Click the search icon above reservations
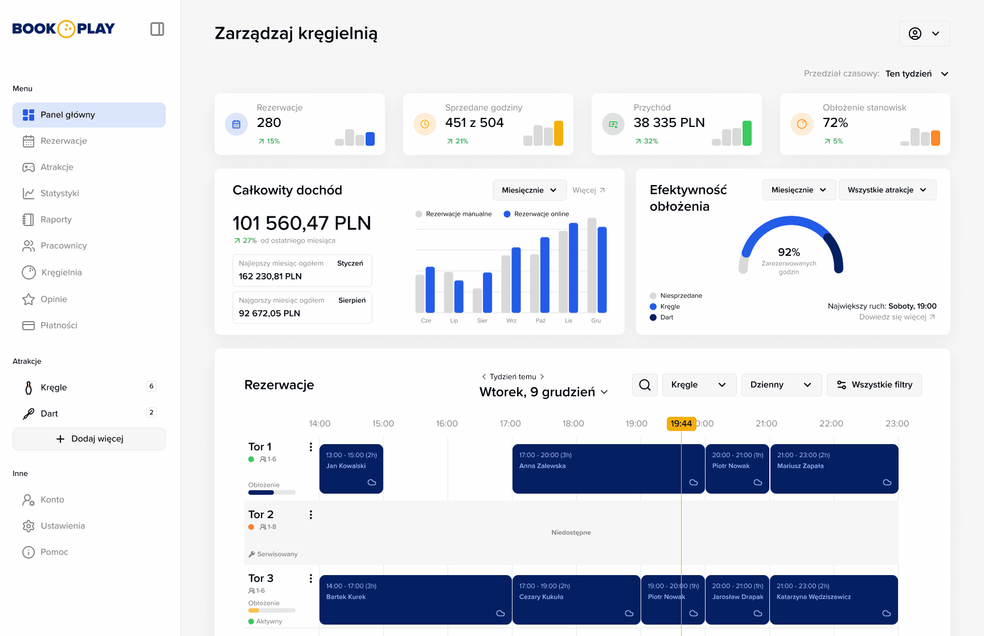 coord(645,384)
